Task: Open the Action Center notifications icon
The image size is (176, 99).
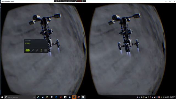Action: point(168,97)
